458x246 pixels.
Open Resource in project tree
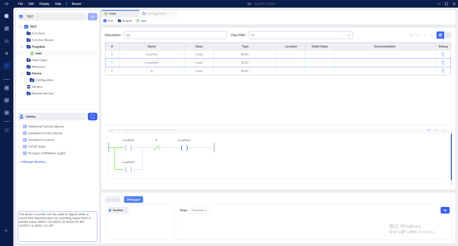click(x=38, y=67)
